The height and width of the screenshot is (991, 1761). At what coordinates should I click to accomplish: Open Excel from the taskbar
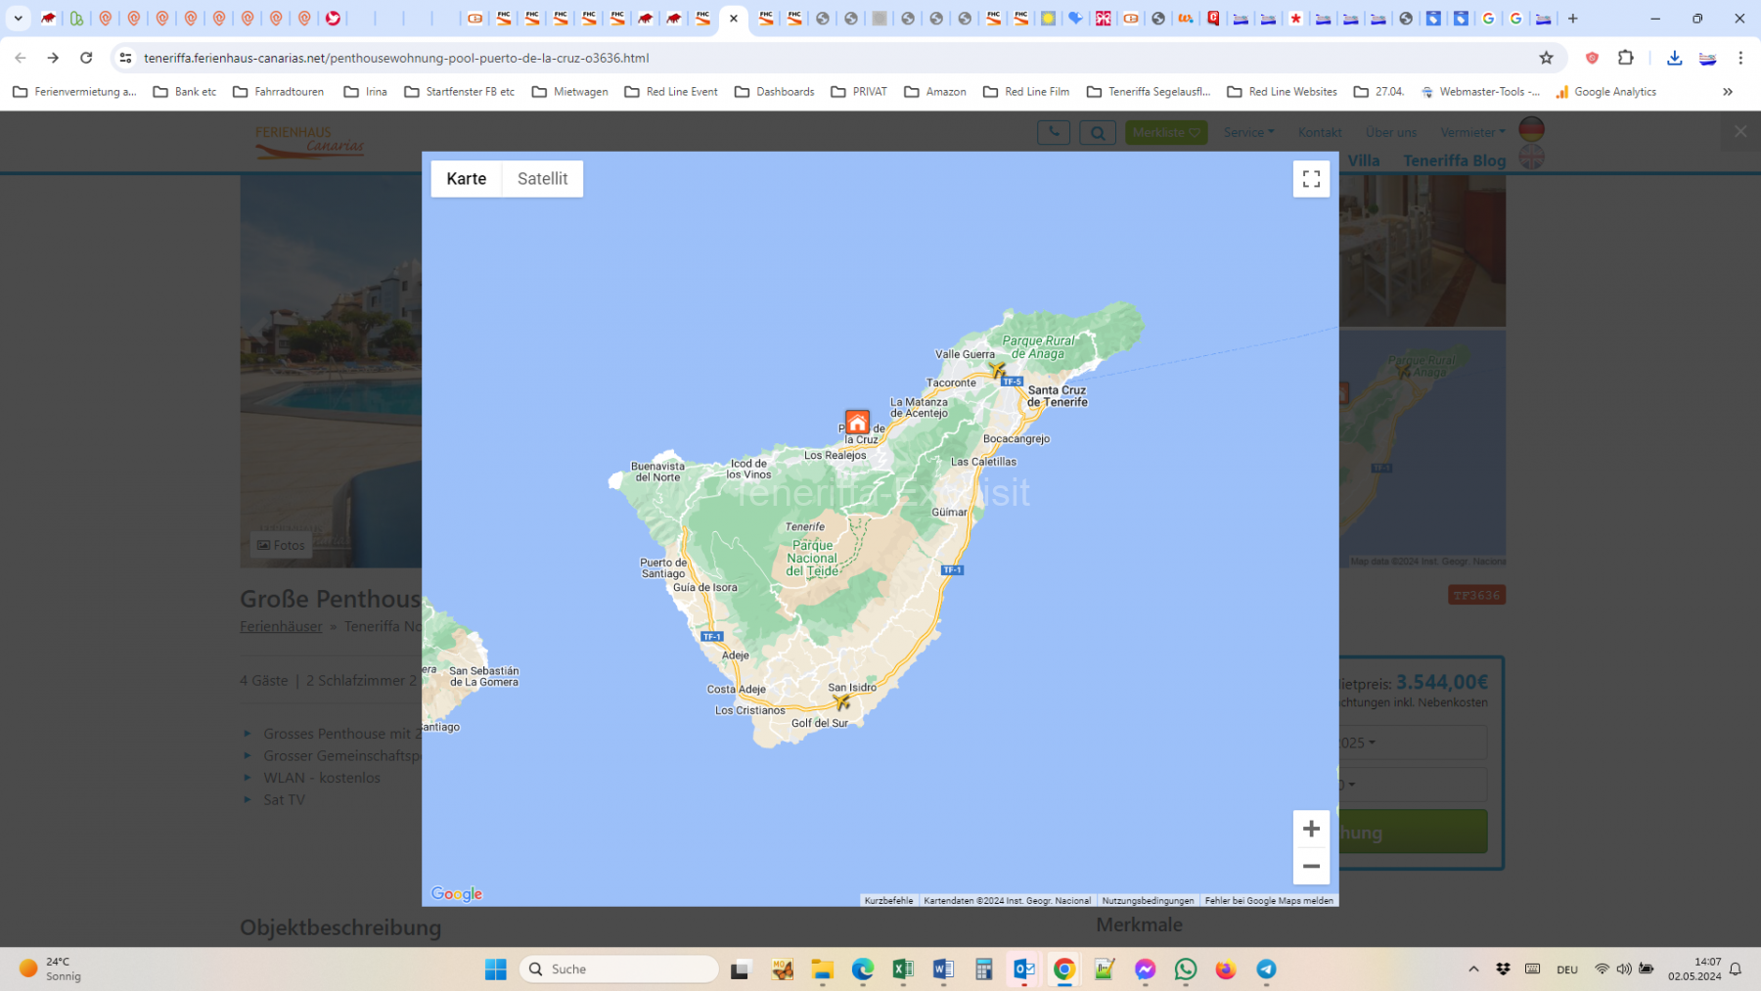click(x=902, y=968)
